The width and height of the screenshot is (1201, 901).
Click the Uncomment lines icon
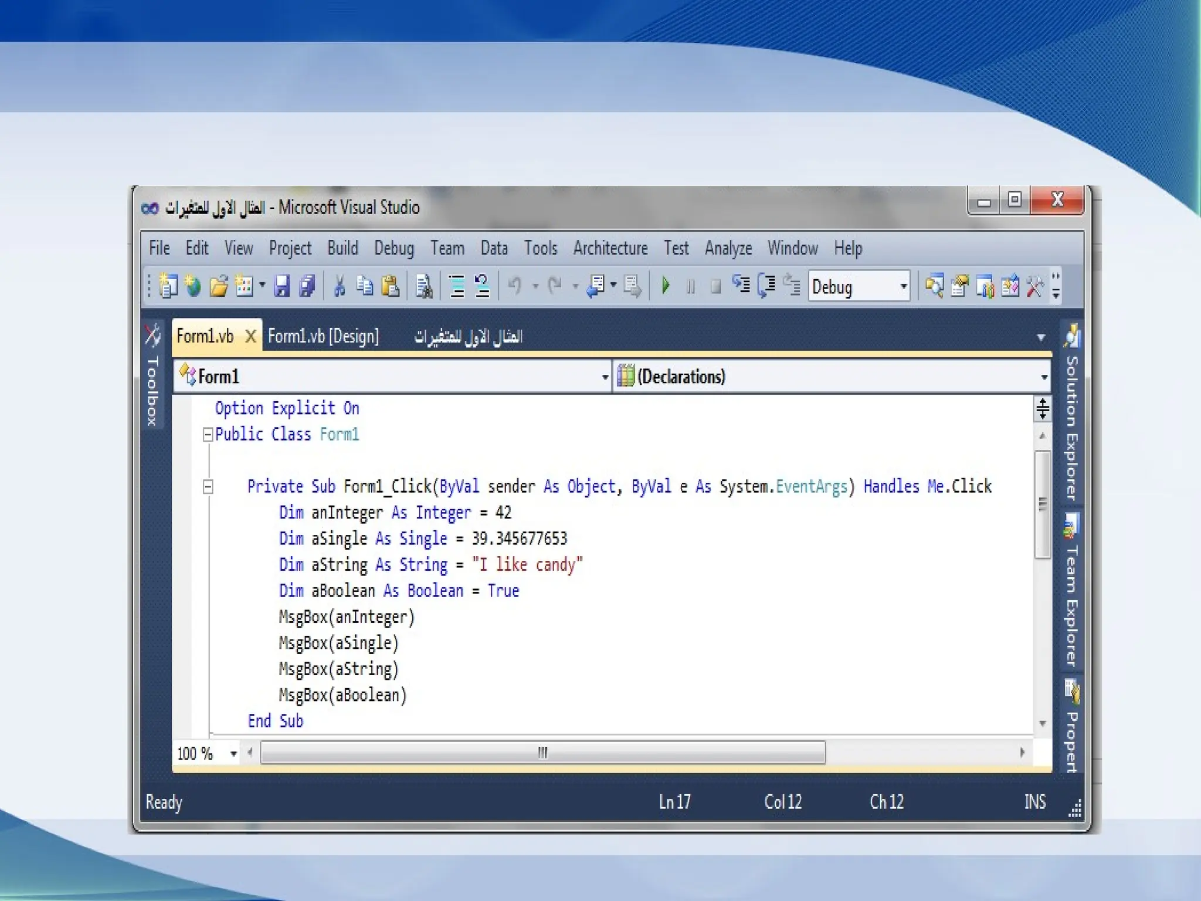(482, 286)
